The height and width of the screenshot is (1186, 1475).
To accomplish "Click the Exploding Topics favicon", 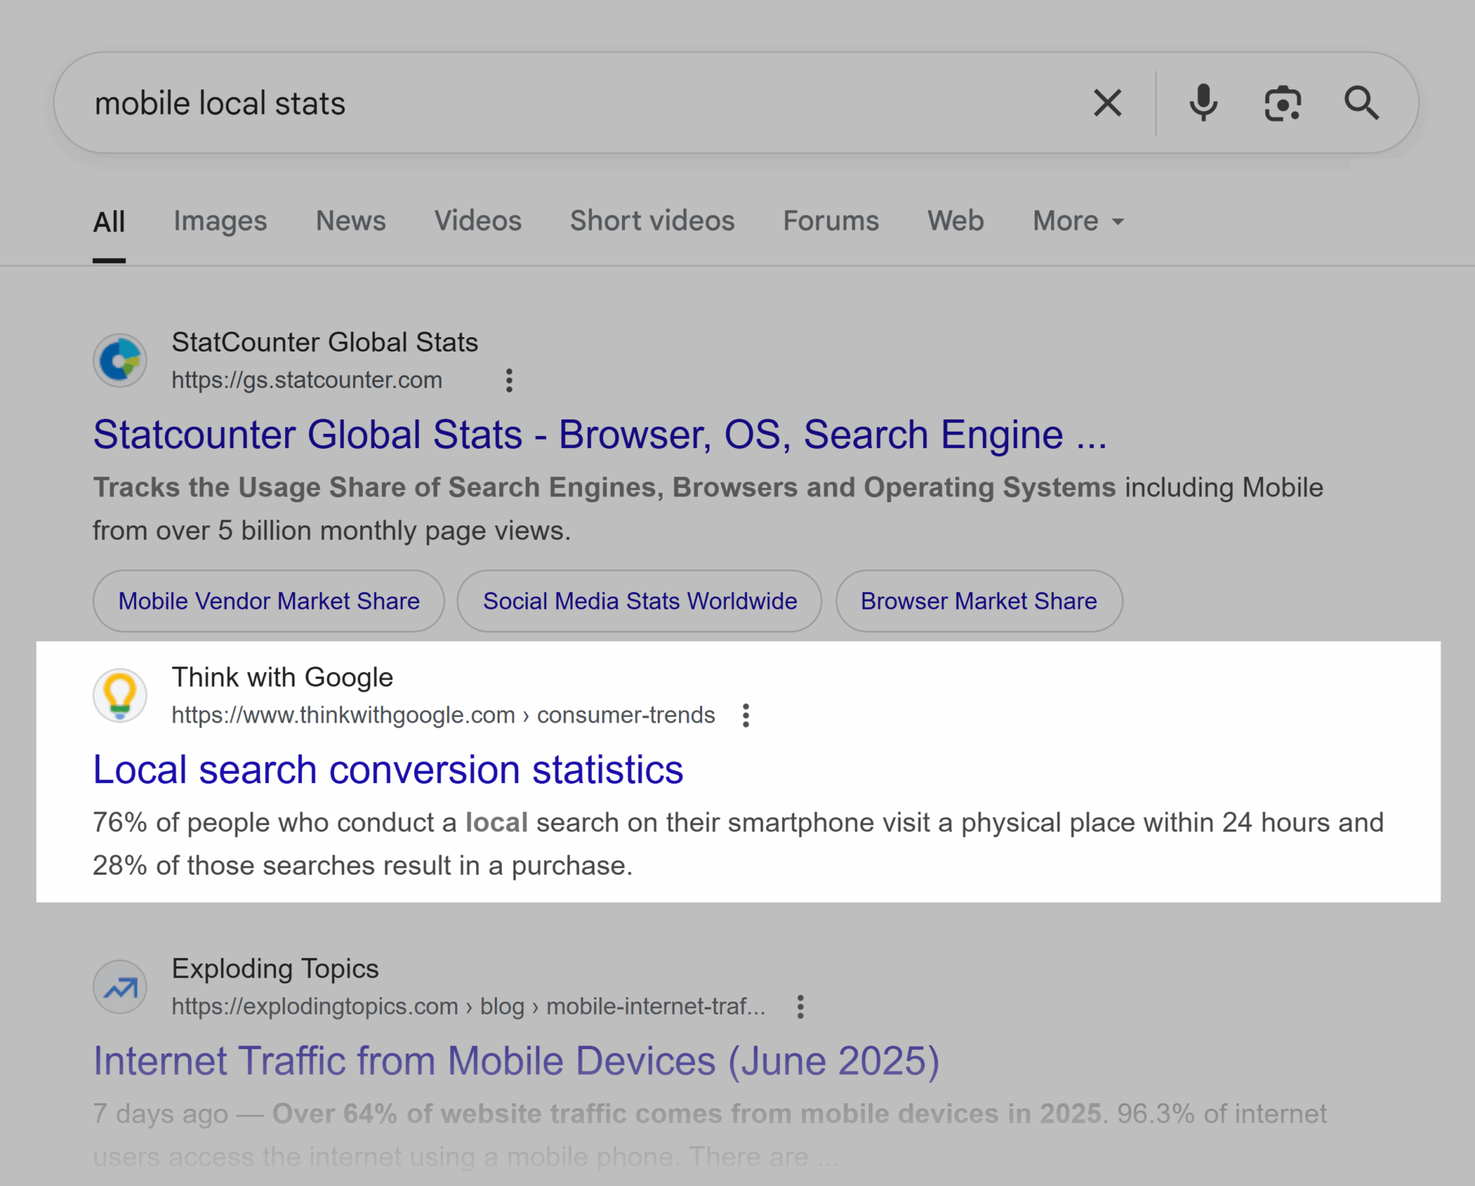I will [x=120, y=986].
